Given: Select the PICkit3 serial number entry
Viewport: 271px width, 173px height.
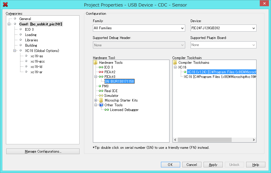Looking at the screenshot, I should click(119, 81).
